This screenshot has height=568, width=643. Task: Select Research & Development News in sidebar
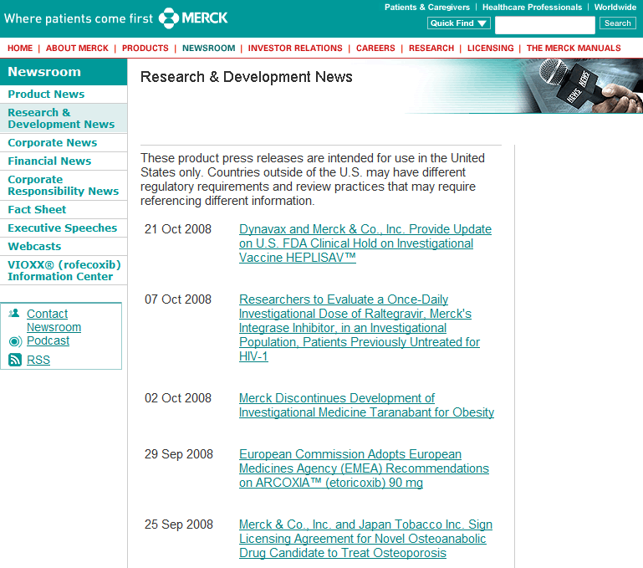pyautogui.click(x=64, y=118)
